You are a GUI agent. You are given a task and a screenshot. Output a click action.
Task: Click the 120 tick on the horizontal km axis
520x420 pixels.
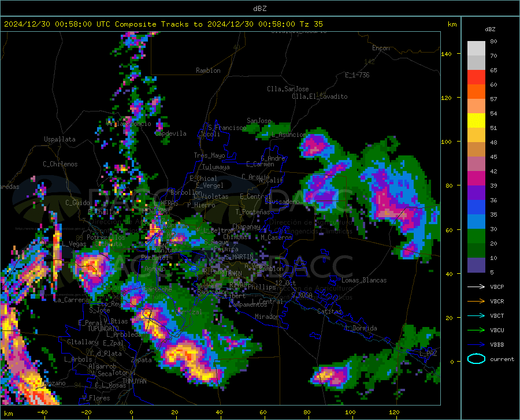click(x=394, y=412)
